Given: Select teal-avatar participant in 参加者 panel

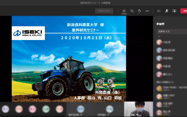Looking at the screenshot, I should (172, 58).
